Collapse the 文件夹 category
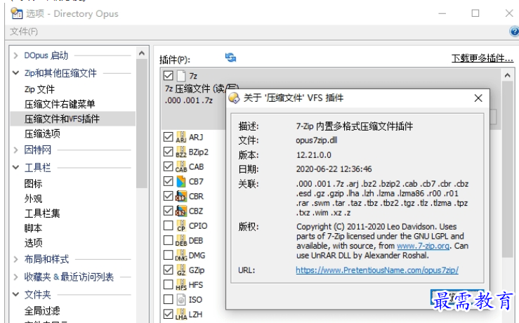The image size is (519, 323). [x=15, y=294]
